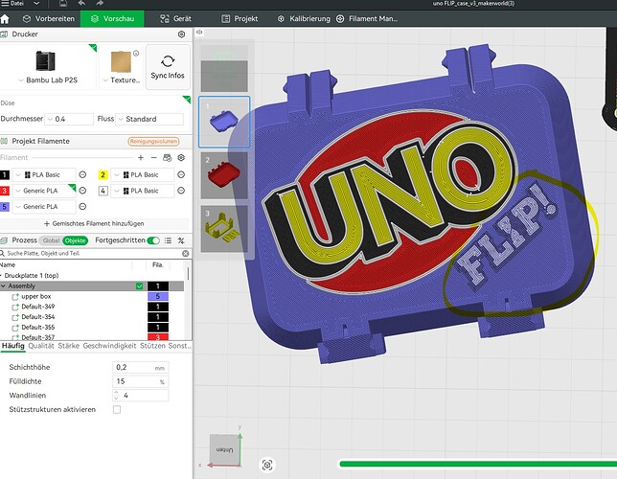Click the compare presets icon
The height and width of the screenshot is (479, 617).
point(181,240)
